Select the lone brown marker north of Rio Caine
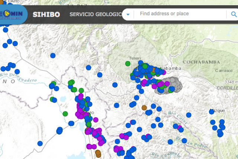This screenshot has width=238, height=159. [144, 108]
